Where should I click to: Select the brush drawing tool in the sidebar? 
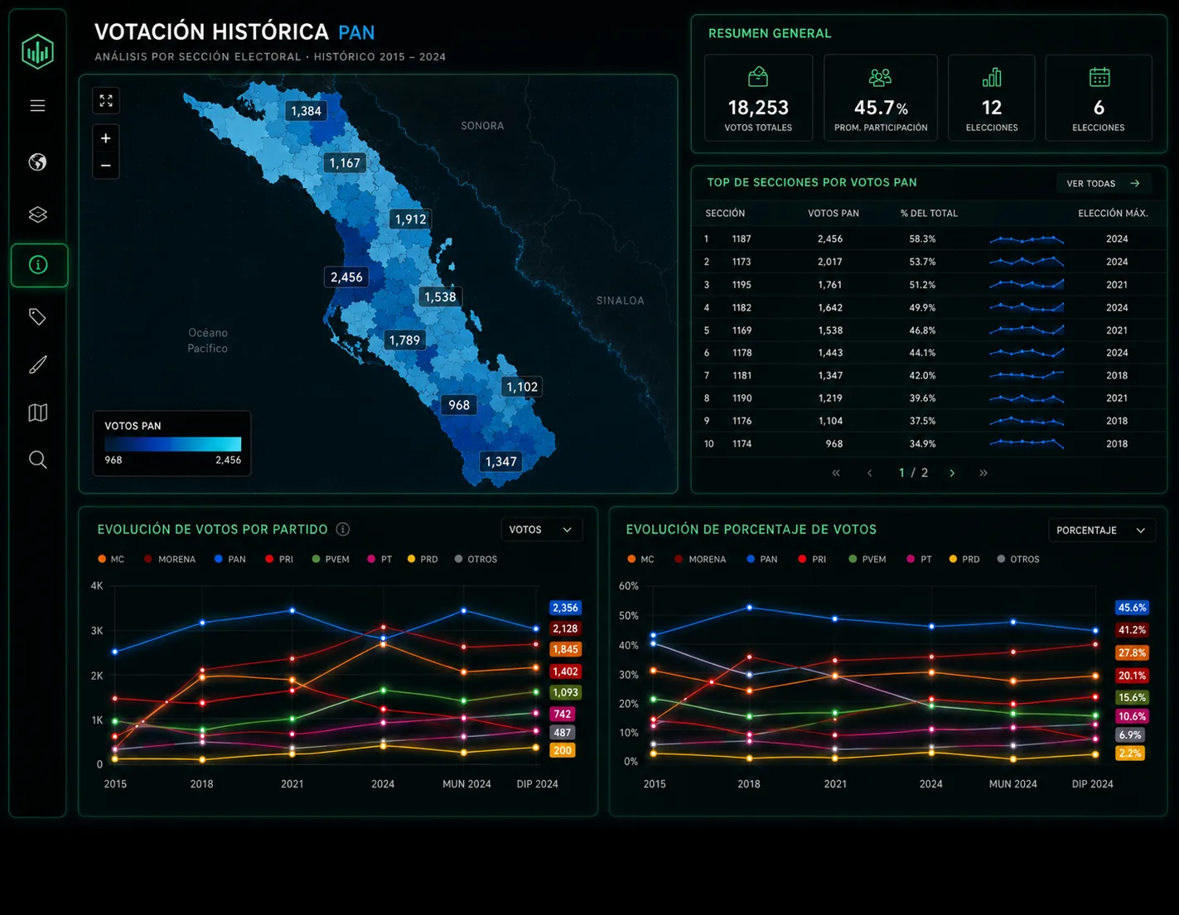point(37,364)
